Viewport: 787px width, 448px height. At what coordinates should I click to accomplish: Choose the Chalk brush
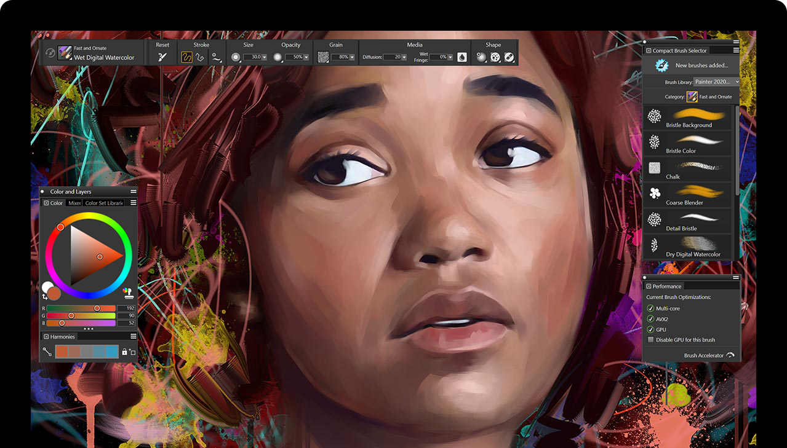(689, 169)
